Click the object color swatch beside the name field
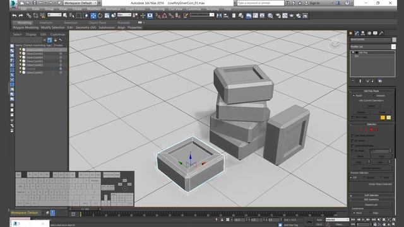This screenshot has width=404, height=227. point(394,40)
